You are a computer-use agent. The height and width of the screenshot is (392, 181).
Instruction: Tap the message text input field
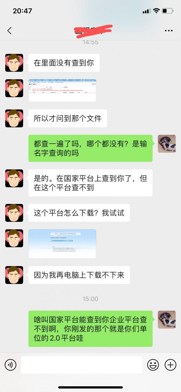82,365
